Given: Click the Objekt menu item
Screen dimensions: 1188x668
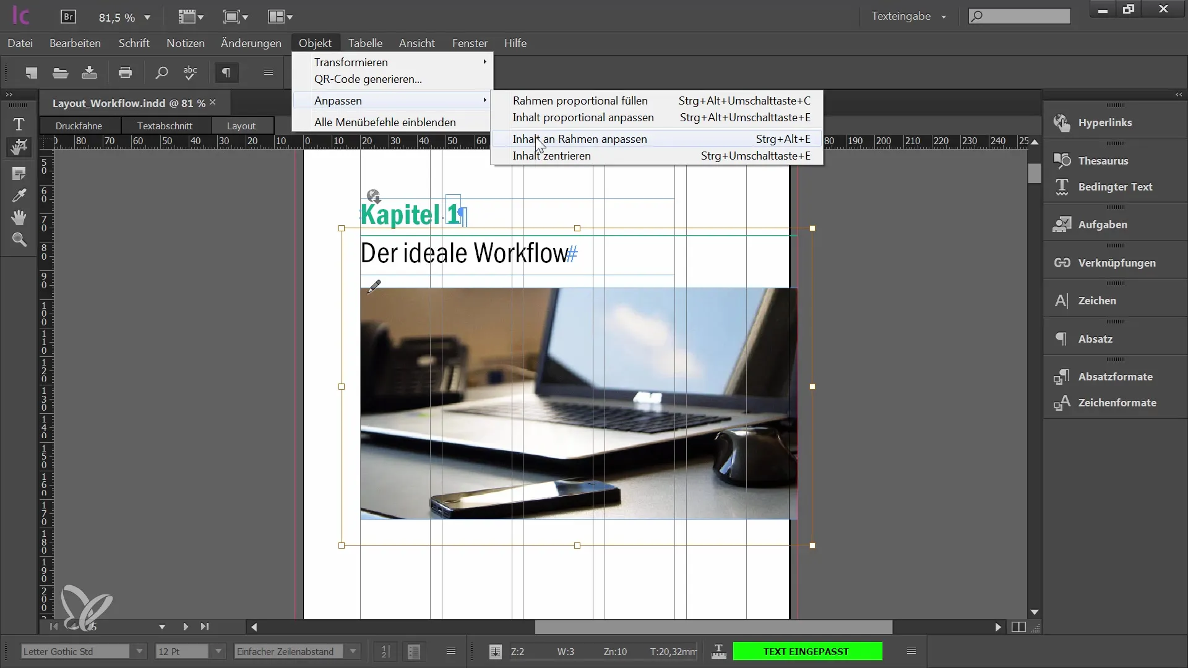Looking at the screenshot, I should tap(315, 43).
